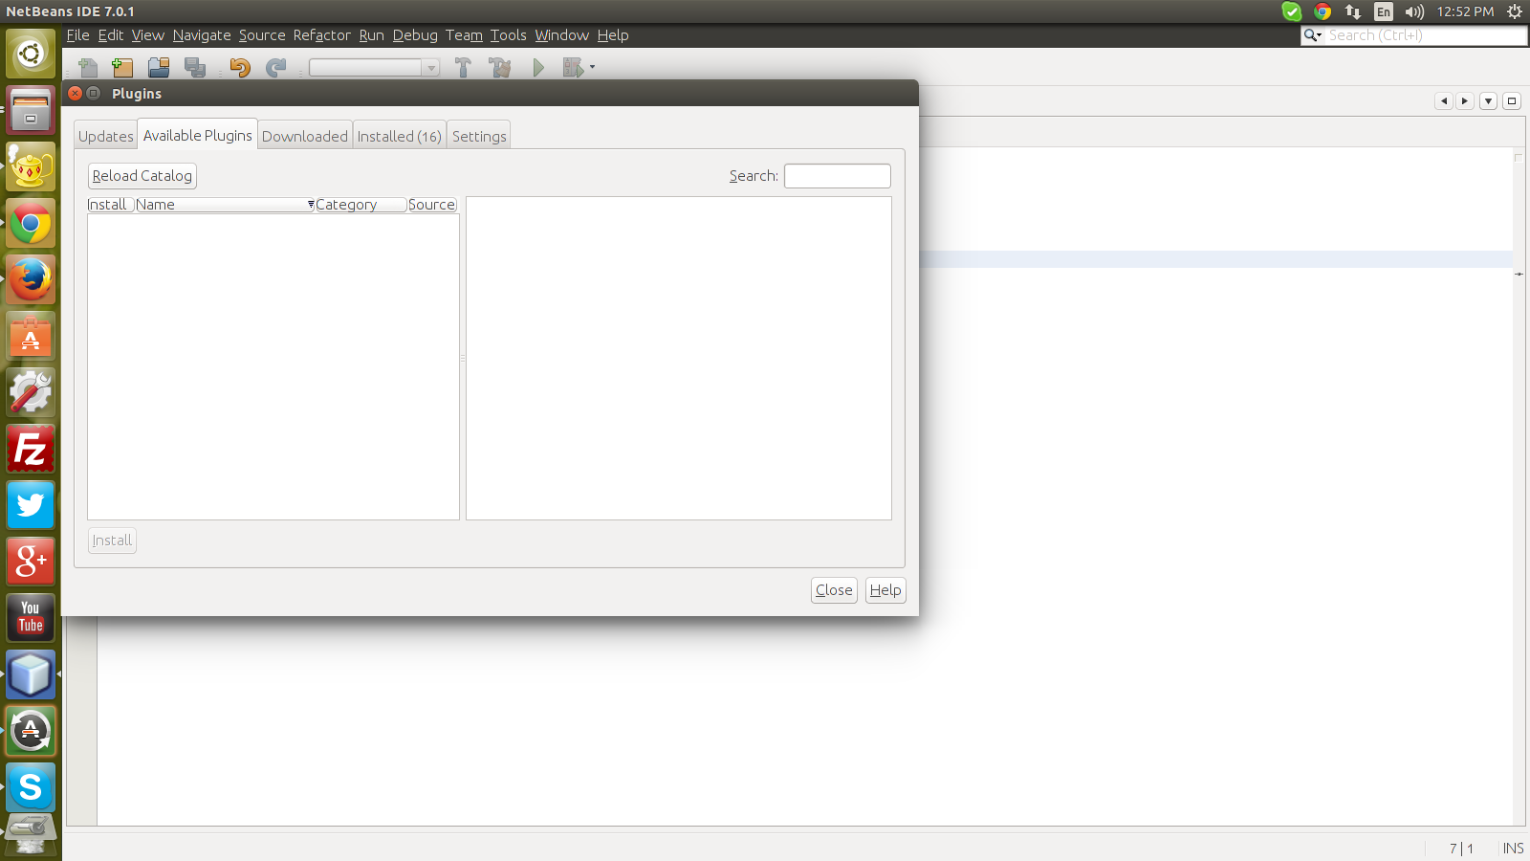Switch to the Updates tab
The image size is (1530, 861).
(x=106, y=136)
